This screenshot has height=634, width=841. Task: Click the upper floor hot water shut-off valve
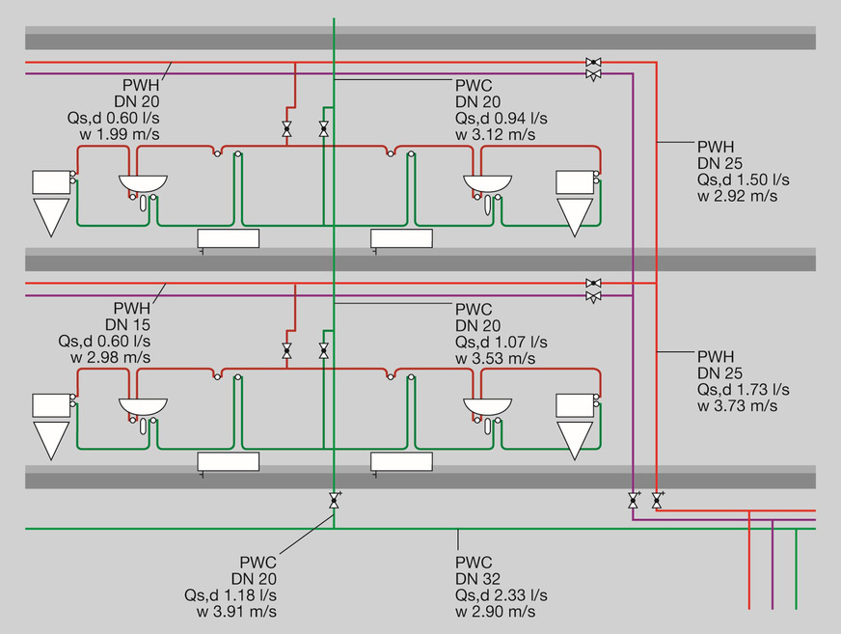(286, 129)
